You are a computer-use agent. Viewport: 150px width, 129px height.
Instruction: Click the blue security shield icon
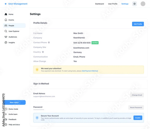(x=37, y=118)
